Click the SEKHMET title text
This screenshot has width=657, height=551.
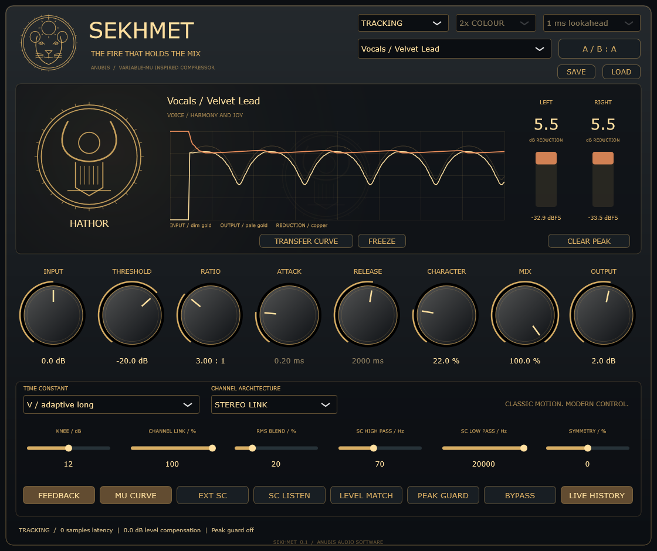point(141,30)
